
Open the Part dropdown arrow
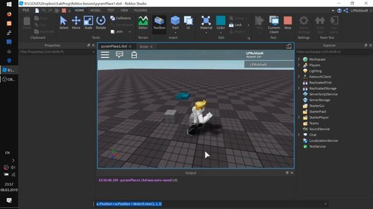(x=175, y=33)
